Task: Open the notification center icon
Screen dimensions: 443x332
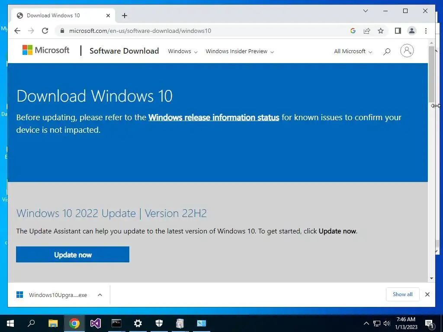Action: [x=429, y=323]
